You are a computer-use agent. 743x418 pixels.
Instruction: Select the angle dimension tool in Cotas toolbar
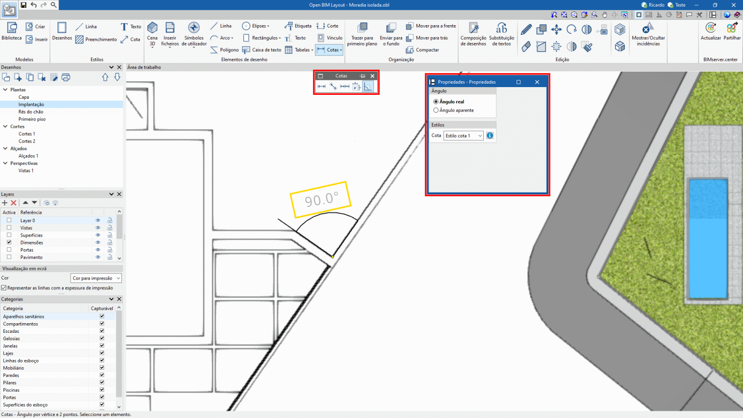coord(368,86)
